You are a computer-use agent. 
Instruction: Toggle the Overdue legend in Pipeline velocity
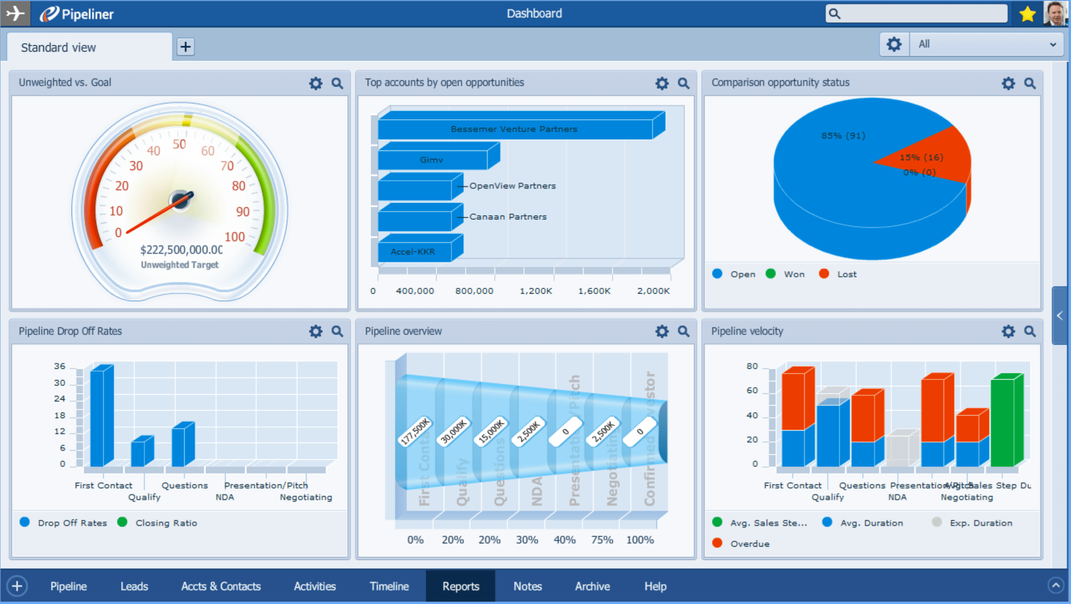tap(742, 543)
